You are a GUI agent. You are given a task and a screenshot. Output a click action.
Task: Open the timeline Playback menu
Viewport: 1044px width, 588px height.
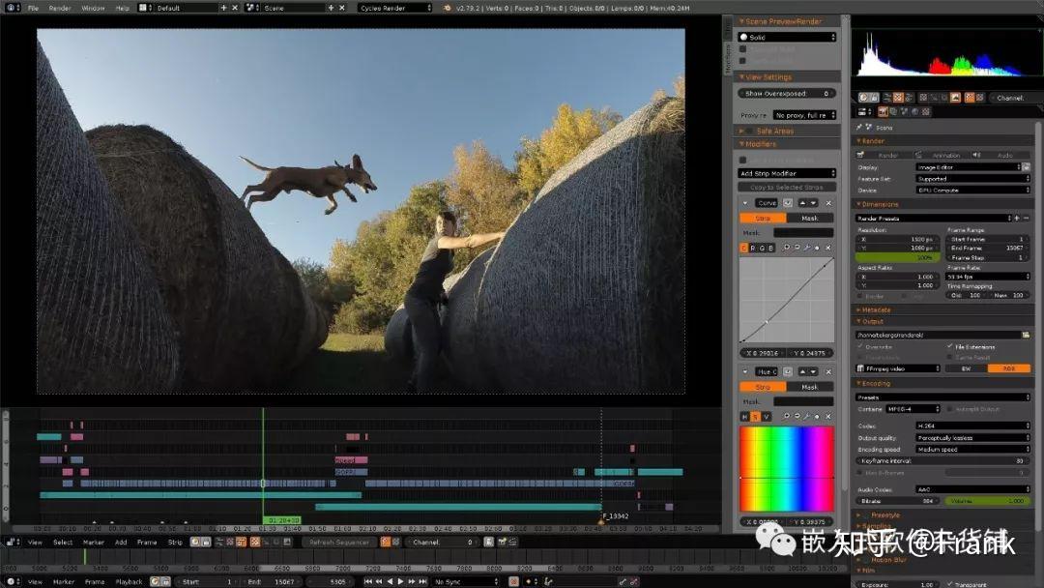130,581
